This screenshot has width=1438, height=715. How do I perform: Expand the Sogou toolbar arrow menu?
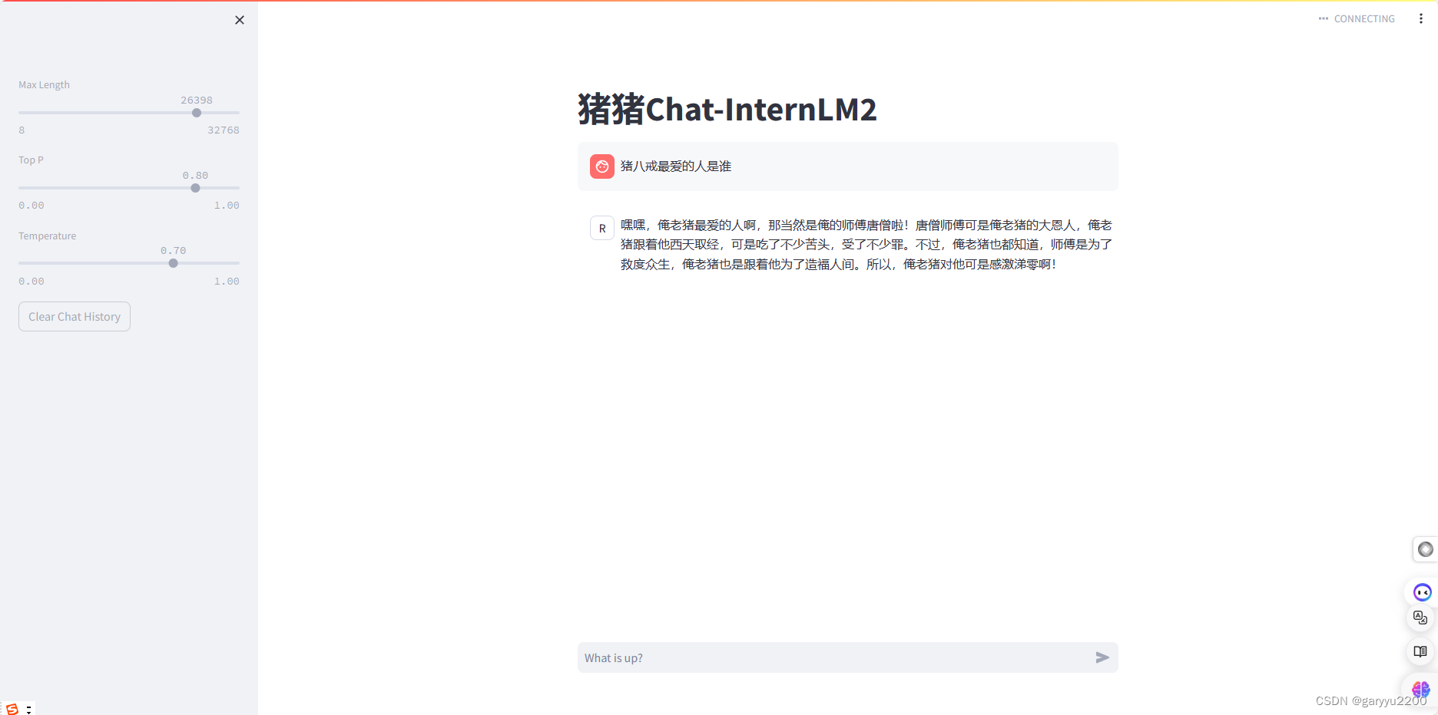pyautogui.click(x=28, y=710)
